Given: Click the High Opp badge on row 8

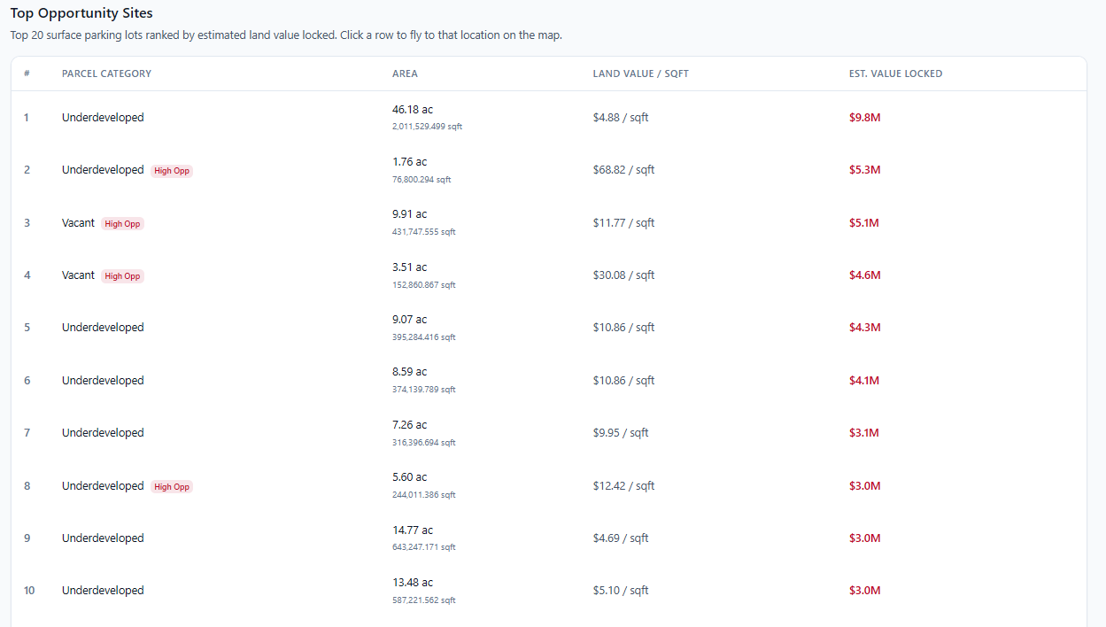Looking at the screenshot, I should tap(172, 487).
